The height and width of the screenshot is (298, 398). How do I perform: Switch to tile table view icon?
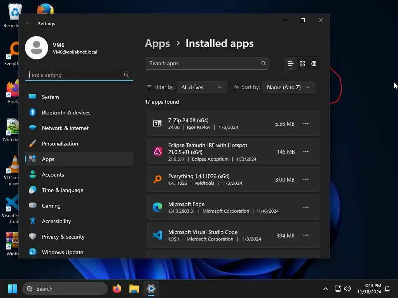[x=314, y=64]
